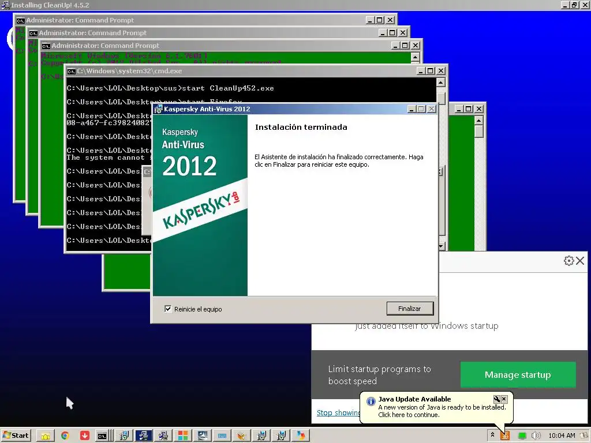
Task: Click the 'Instalación terminada' heading
Action: [301, 127]
